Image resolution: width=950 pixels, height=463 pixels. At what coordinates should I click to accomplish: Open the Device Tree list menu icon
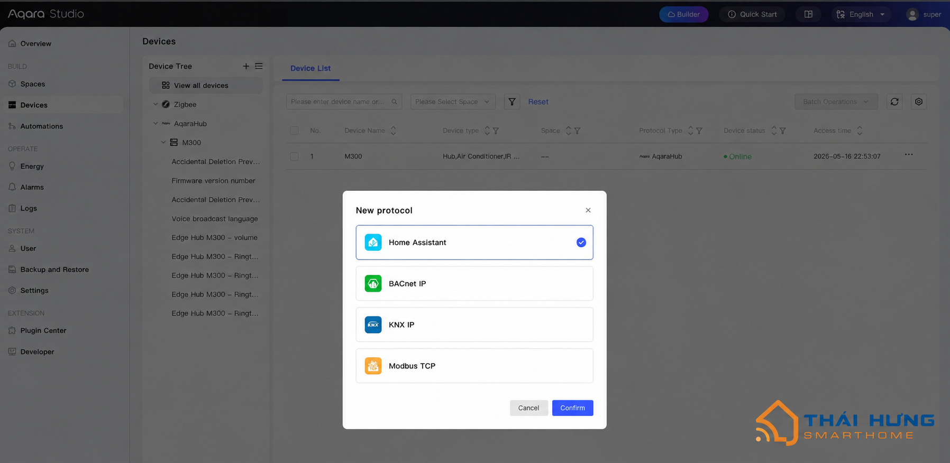(x=259, y=66)
